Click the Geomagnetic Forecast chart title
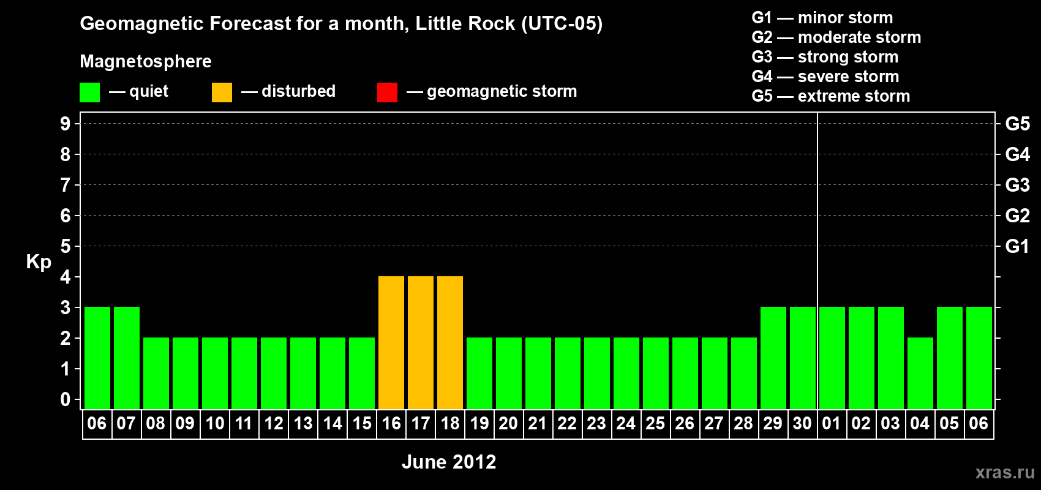 [341, 23]
